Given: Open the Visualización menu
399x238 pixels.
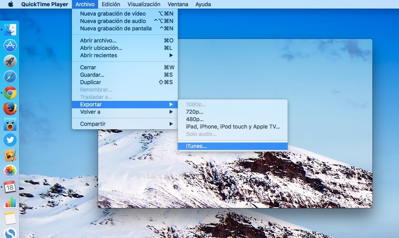Looking at the screenshot, I should pos(144,4).
